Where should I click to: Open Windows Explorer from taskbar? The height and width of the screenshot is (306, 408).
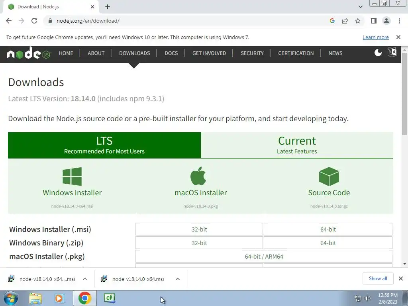[x=35, y=298]
